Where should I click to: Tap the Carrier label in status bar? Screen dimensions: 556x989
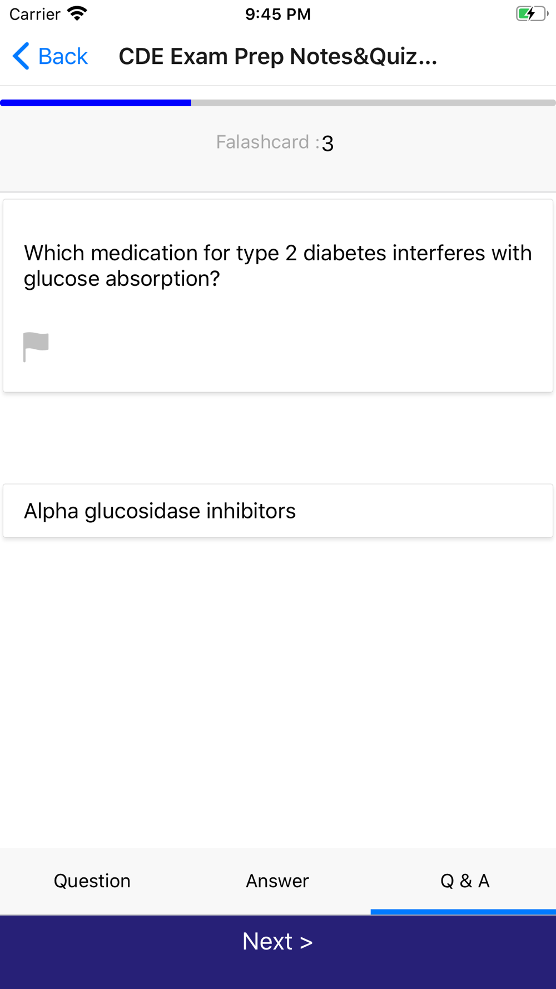34,14
